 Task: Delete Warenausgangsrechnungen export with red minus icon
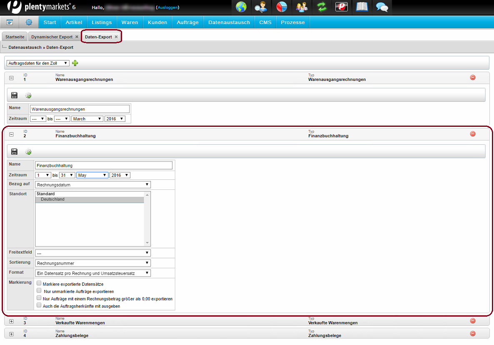pos(473,78)
